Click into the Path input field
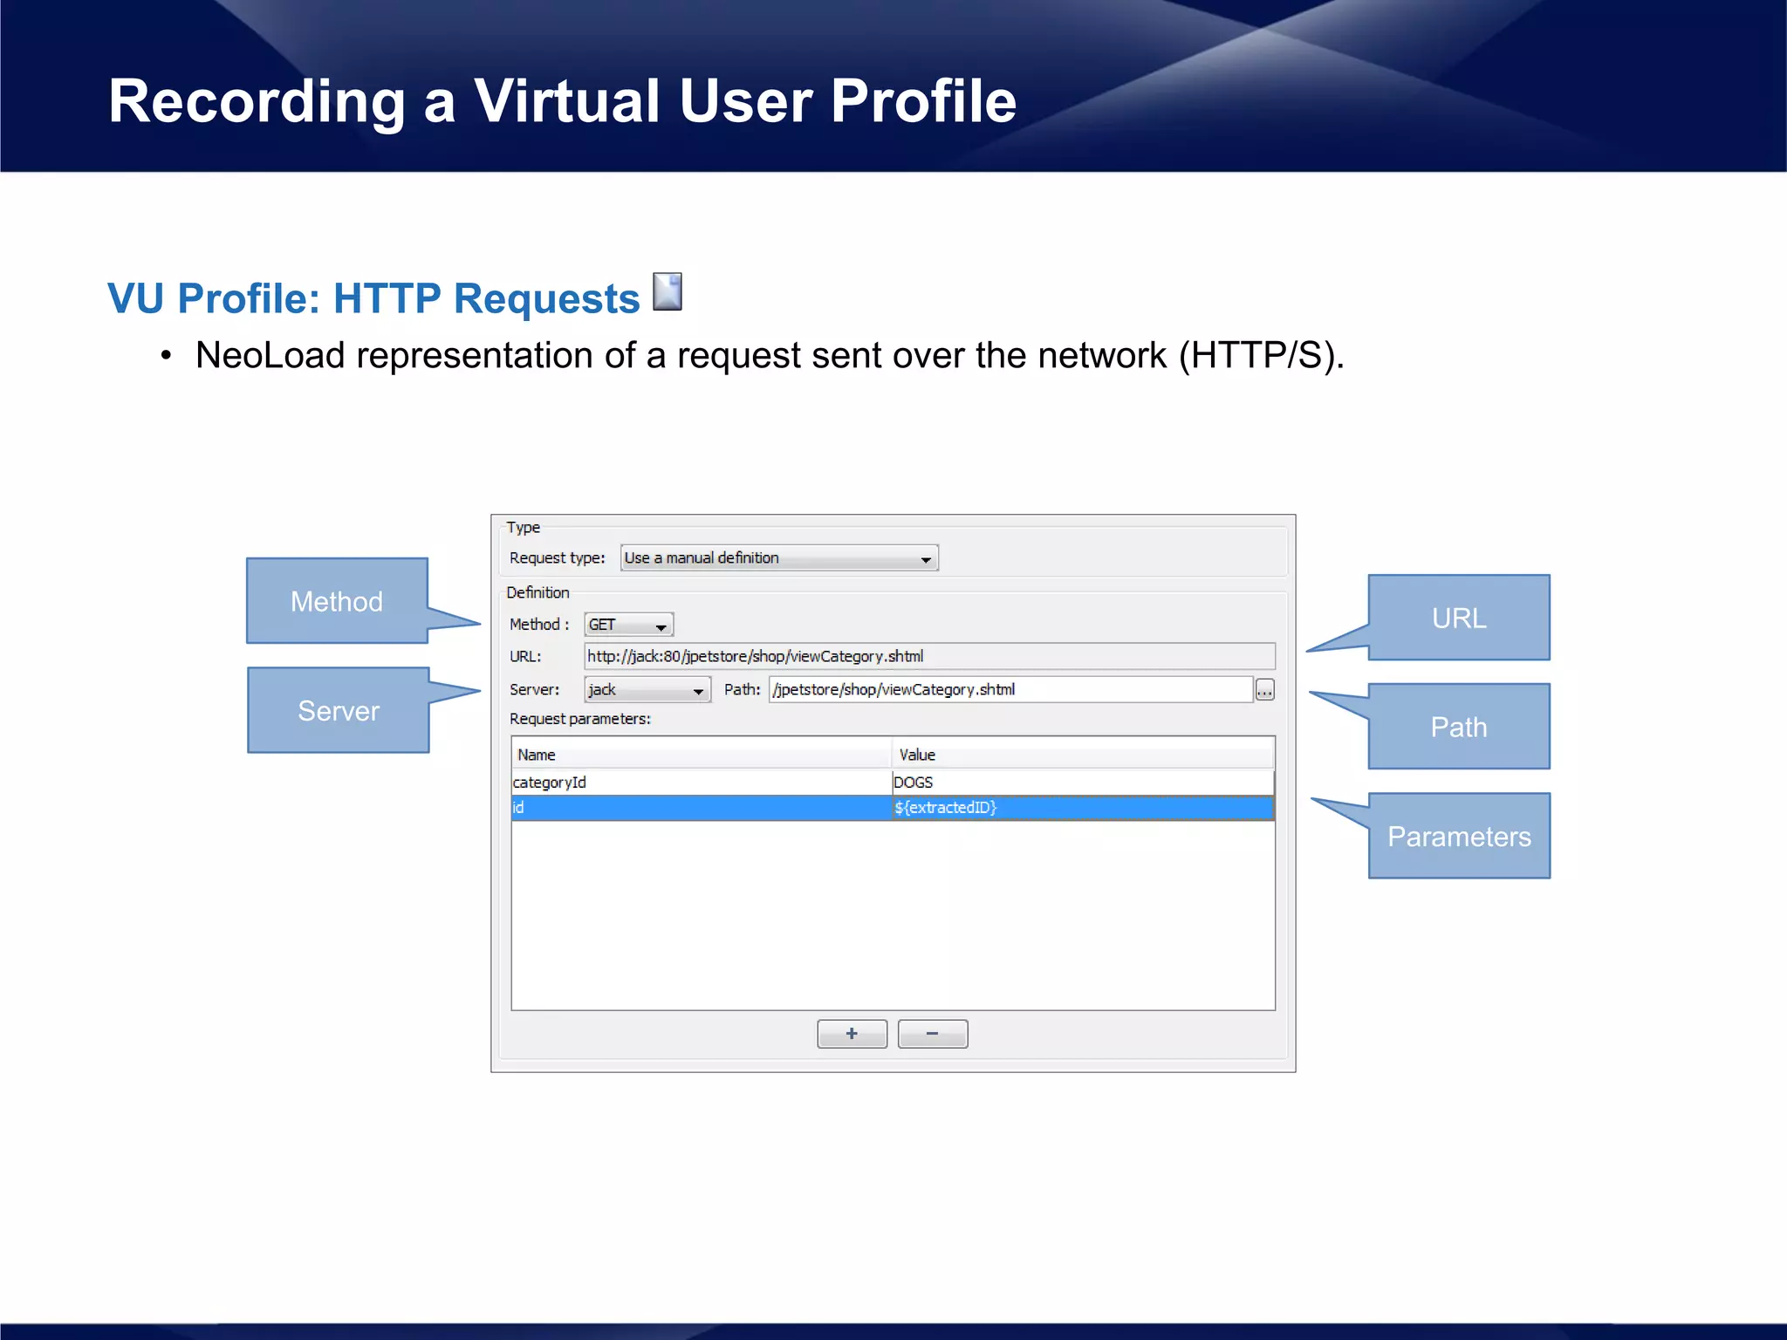The height and width of the screenshot is (1340, 1787). point(1010,689)
